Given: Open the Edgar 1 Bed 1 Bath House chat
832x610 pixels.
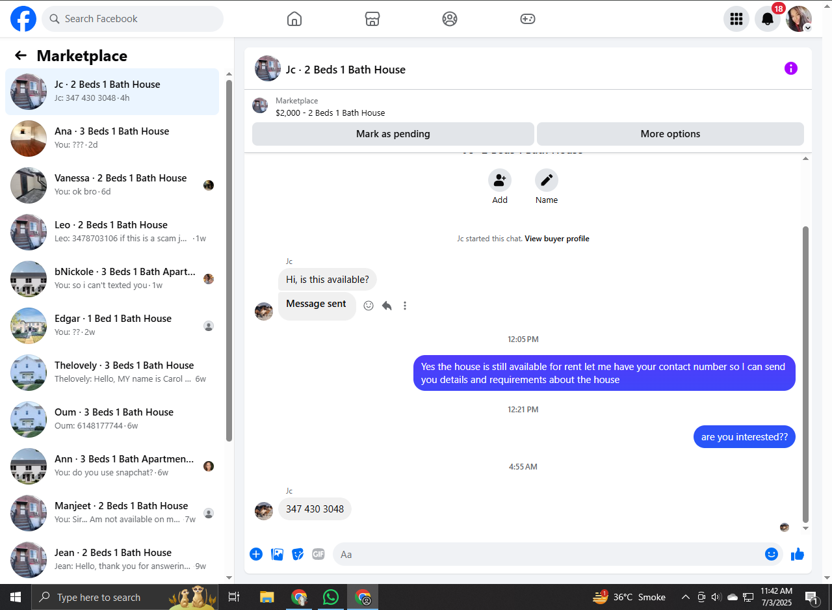Looking at the screenshot, I should tap(112, 326).
